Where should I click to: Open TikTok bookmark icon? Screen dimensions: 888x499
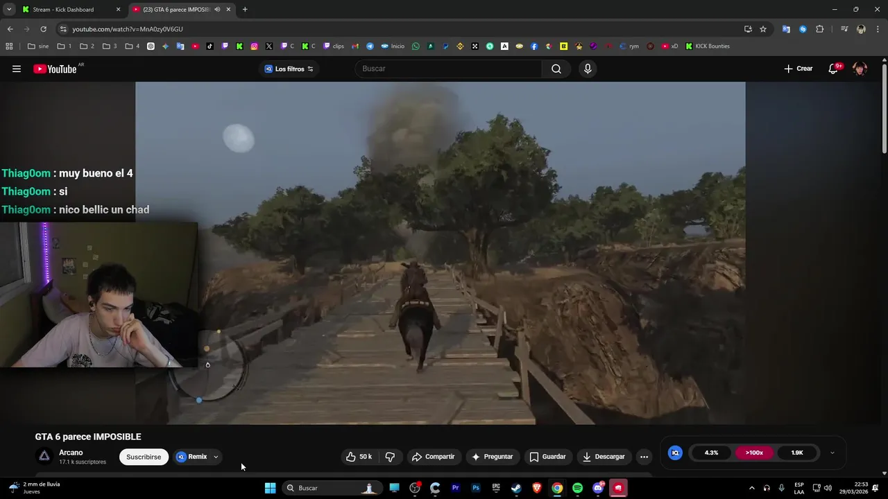(x=210, y=46)
